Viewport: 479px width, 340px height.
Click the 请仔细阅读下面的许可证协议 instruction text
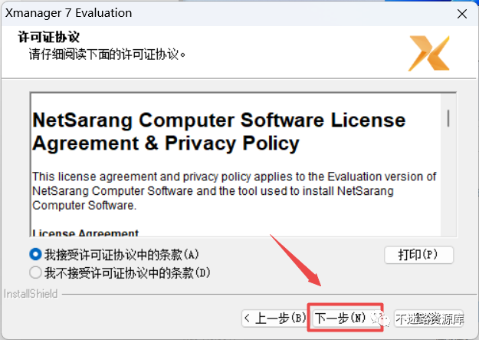point(107,54)
